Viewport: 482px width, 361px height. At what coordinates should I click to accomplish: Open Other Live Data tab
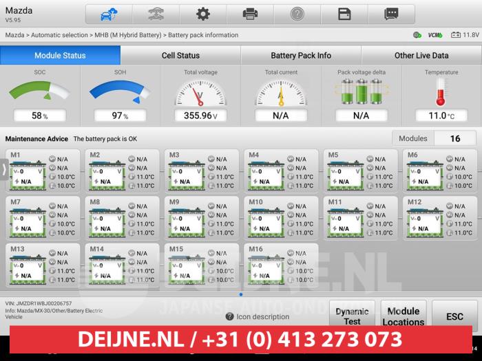(x=421, y=55)
